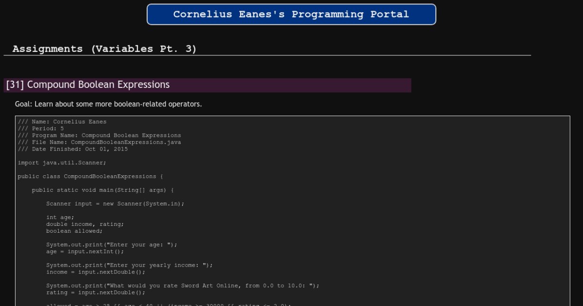Screen dimensions: 583x306
Task: Click the Sword Art Online rating prompt line
Action: [x=183, y=286]
